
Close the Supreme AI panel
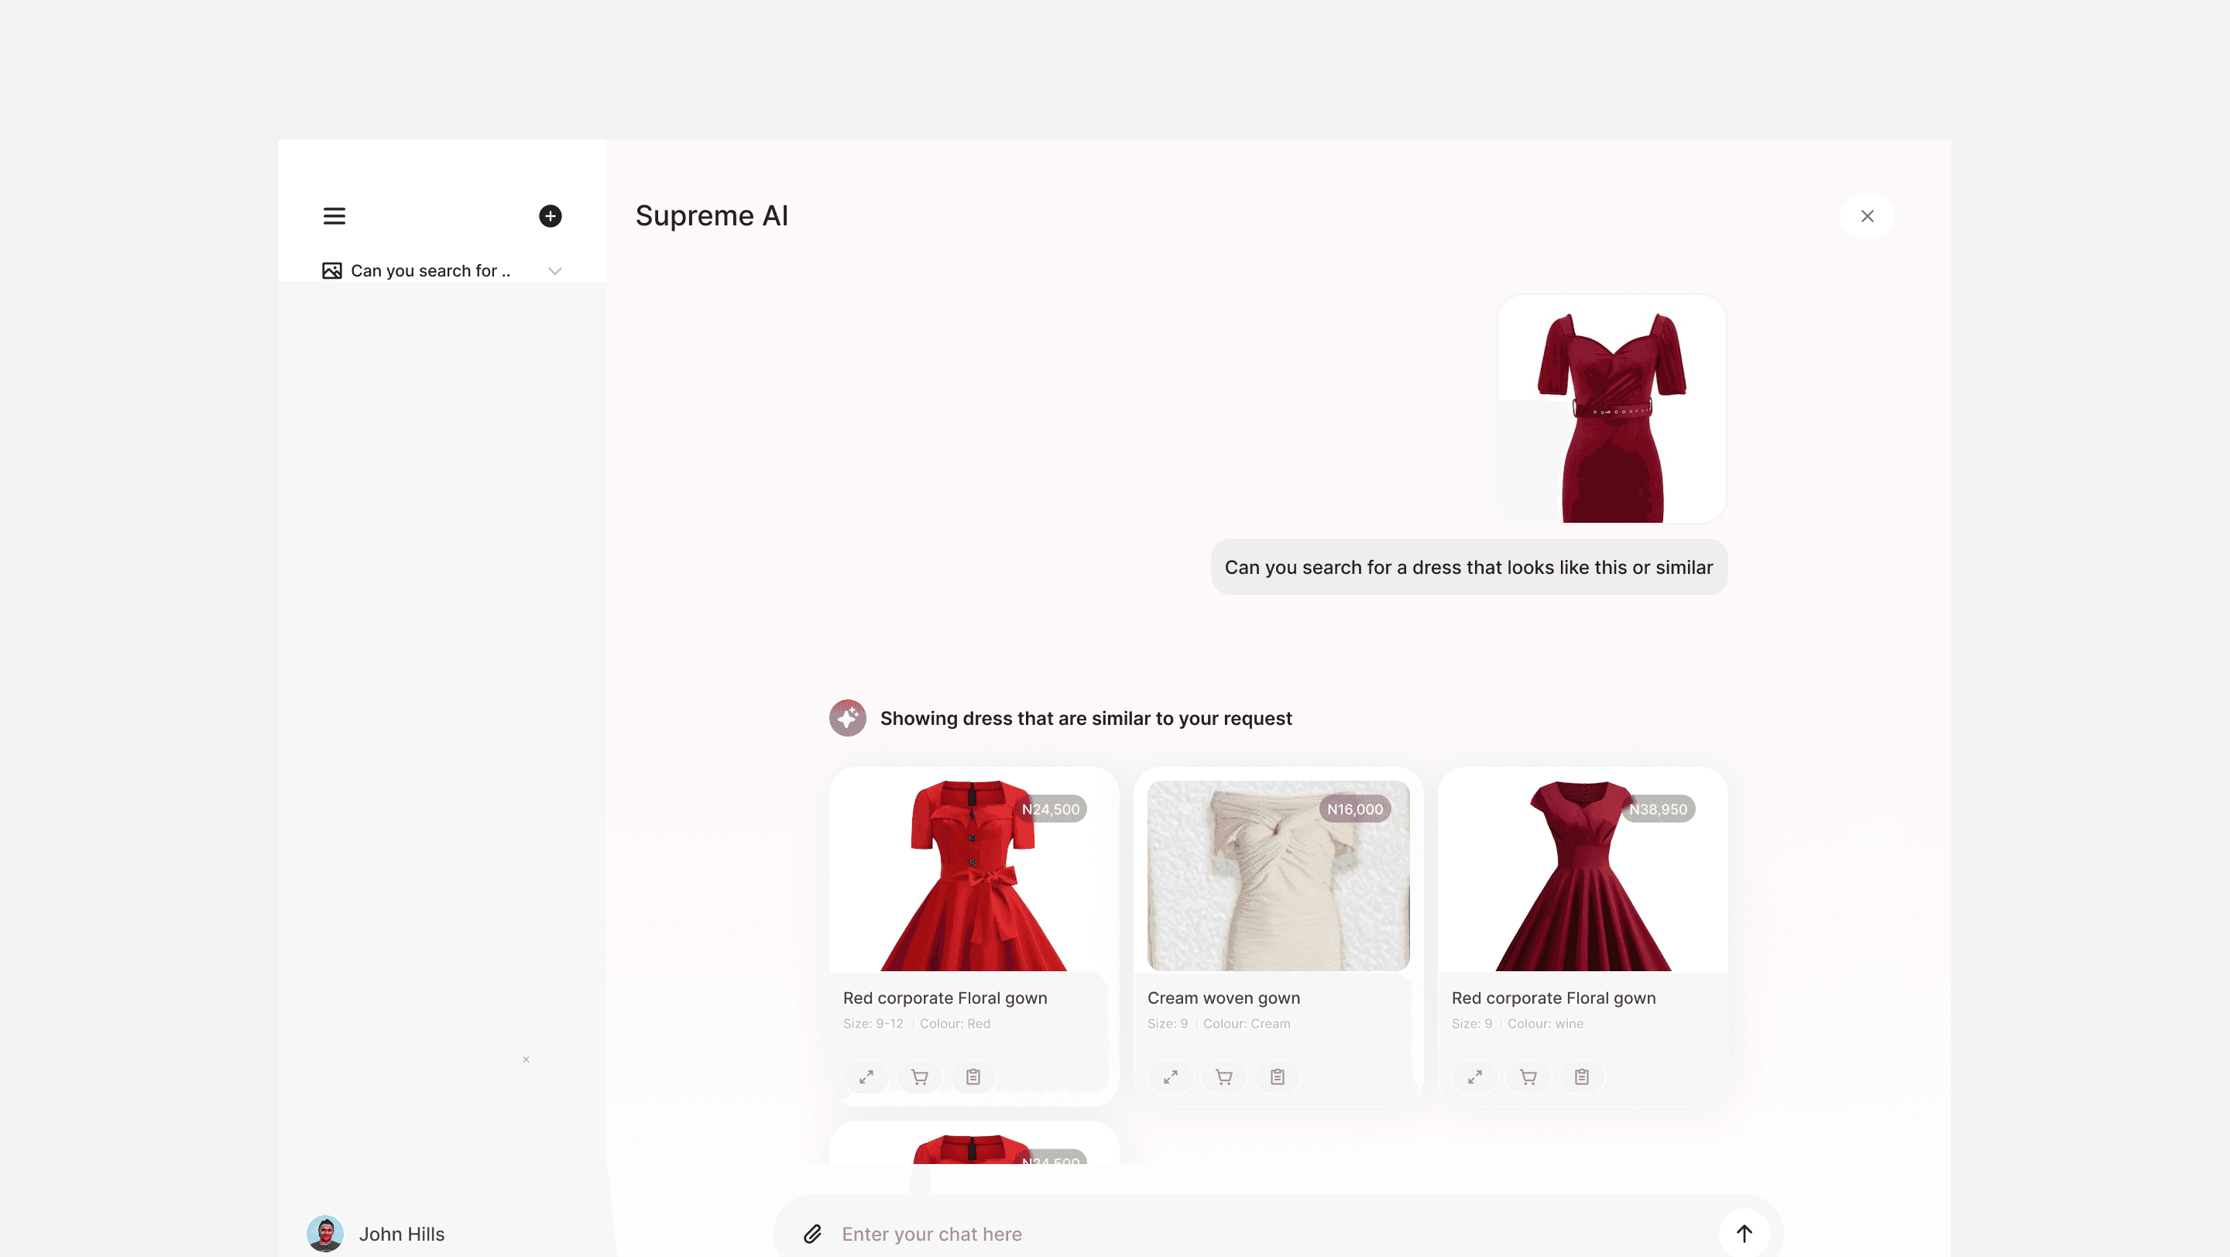point(1866,215)
